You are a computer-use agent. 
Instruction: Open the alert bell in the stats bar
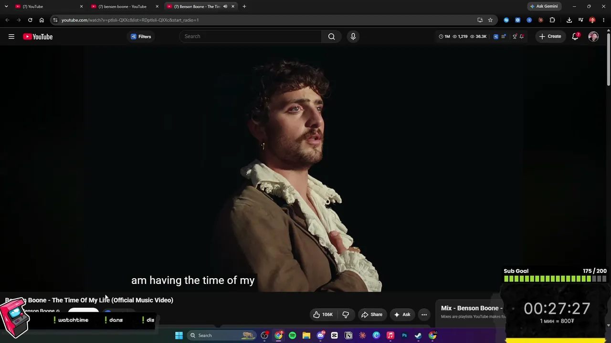[522, 37]
